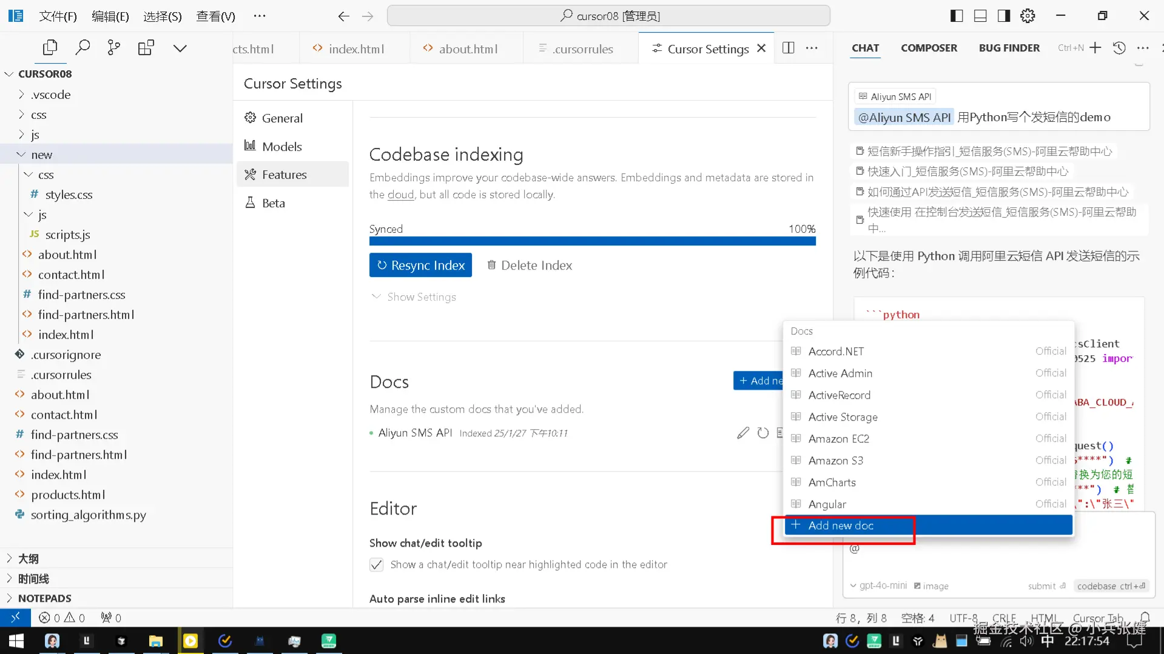Open the Search view icon
Image resolution: width=1164 pixels, height=654 pixels.
pos(82,47)
